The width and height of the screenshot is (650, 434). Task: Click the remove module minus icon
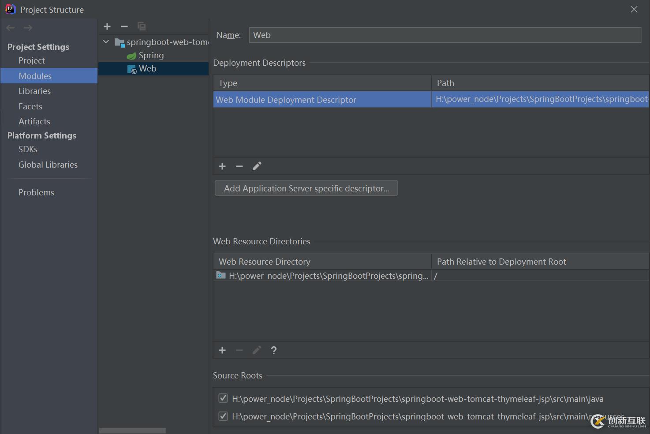coord(124,26)
